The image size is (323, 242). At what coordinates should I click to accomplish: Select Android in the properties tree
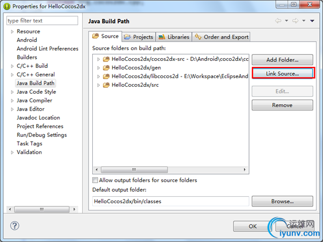27,40
